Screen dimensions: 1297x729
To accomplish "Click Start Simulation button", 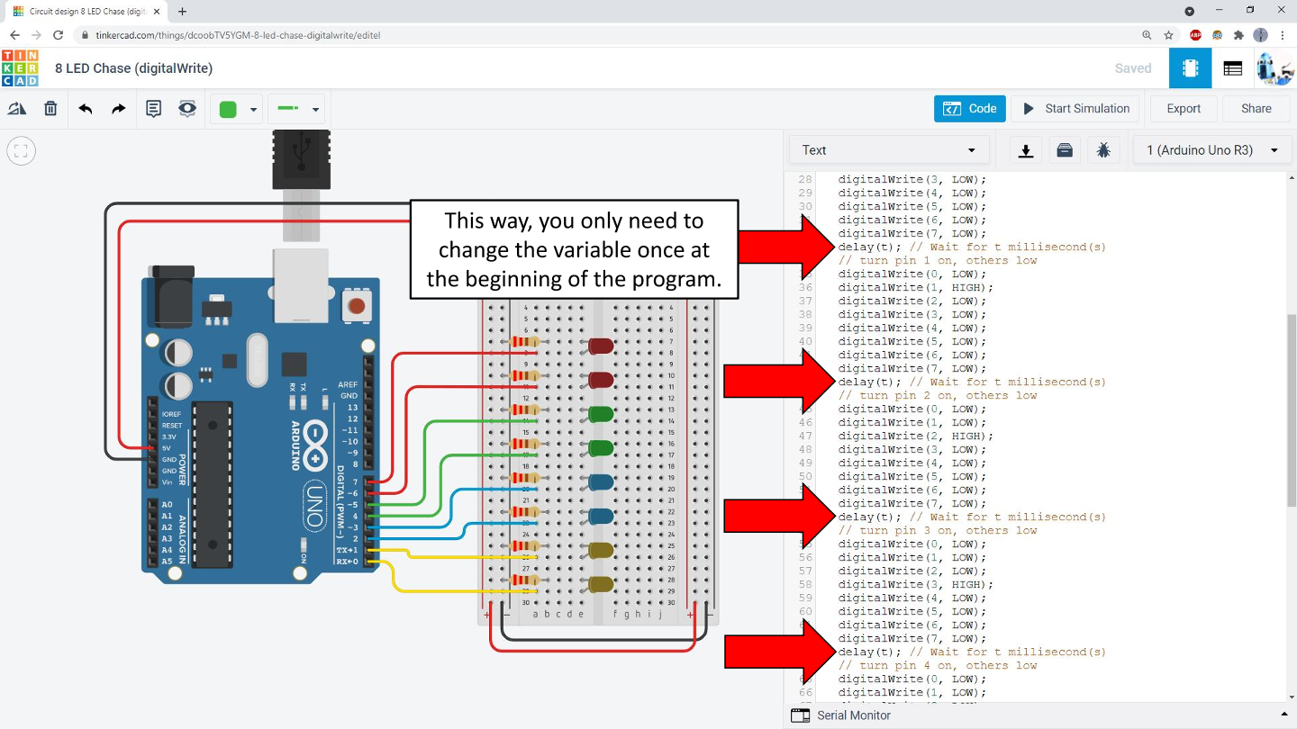I will 1075,109.
